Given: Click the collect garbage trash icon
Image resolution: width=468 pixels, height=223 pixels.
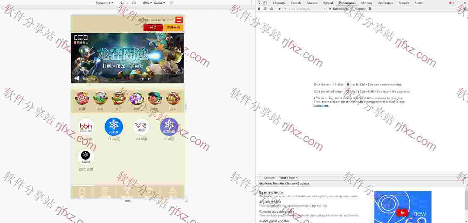Looking at the screenshot, I should point(370,9).
